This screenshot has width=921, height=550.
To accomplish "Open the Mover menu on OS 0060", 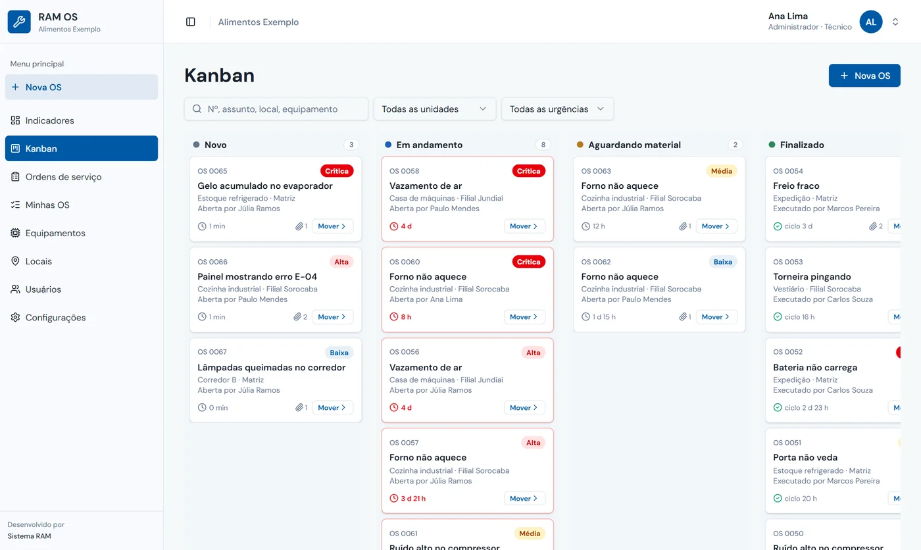I will [524, 317].
